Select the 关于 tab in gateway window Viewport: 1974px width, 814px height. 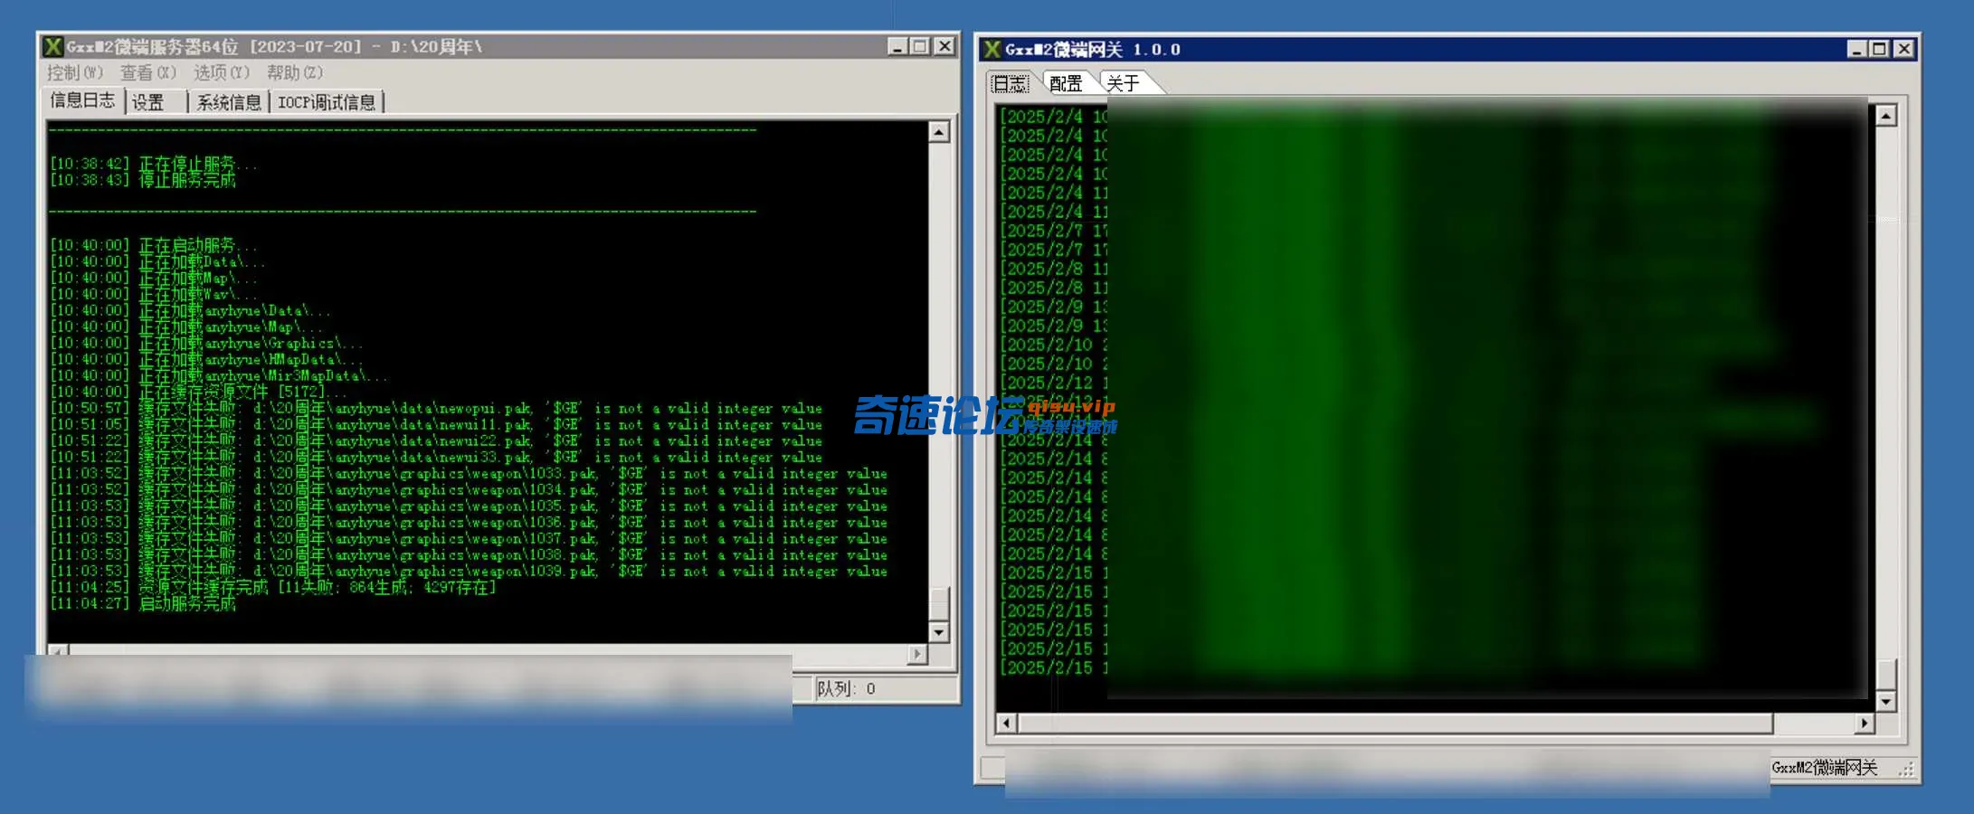[1123, 84]
